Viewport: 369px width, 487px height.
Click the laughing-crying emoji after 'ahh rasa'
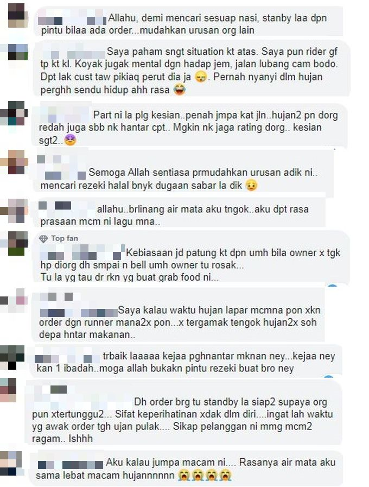point(180,90)
